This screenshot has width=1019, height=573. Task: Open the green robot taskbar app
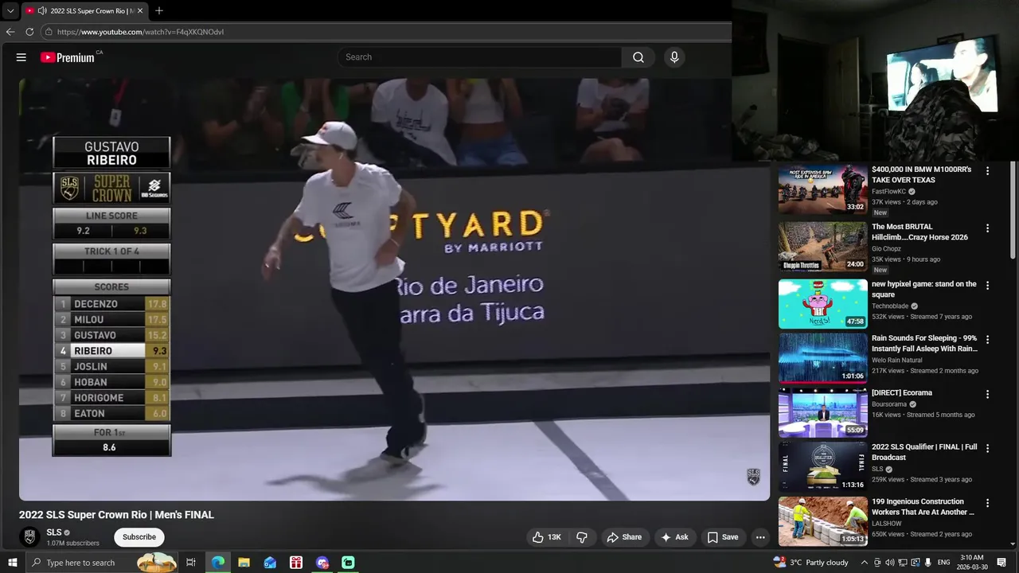[348, 563]
